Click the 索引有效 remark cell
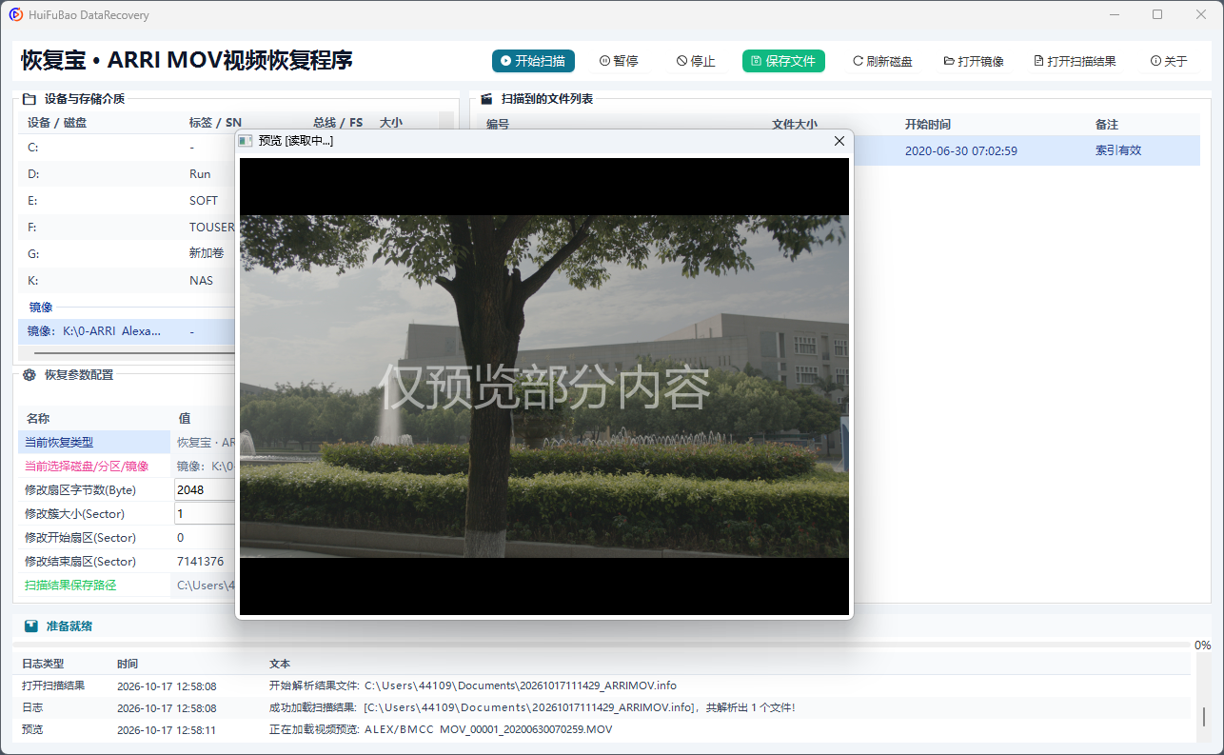The width and height of the screenshot is (1224, 755). [1118, 150]
